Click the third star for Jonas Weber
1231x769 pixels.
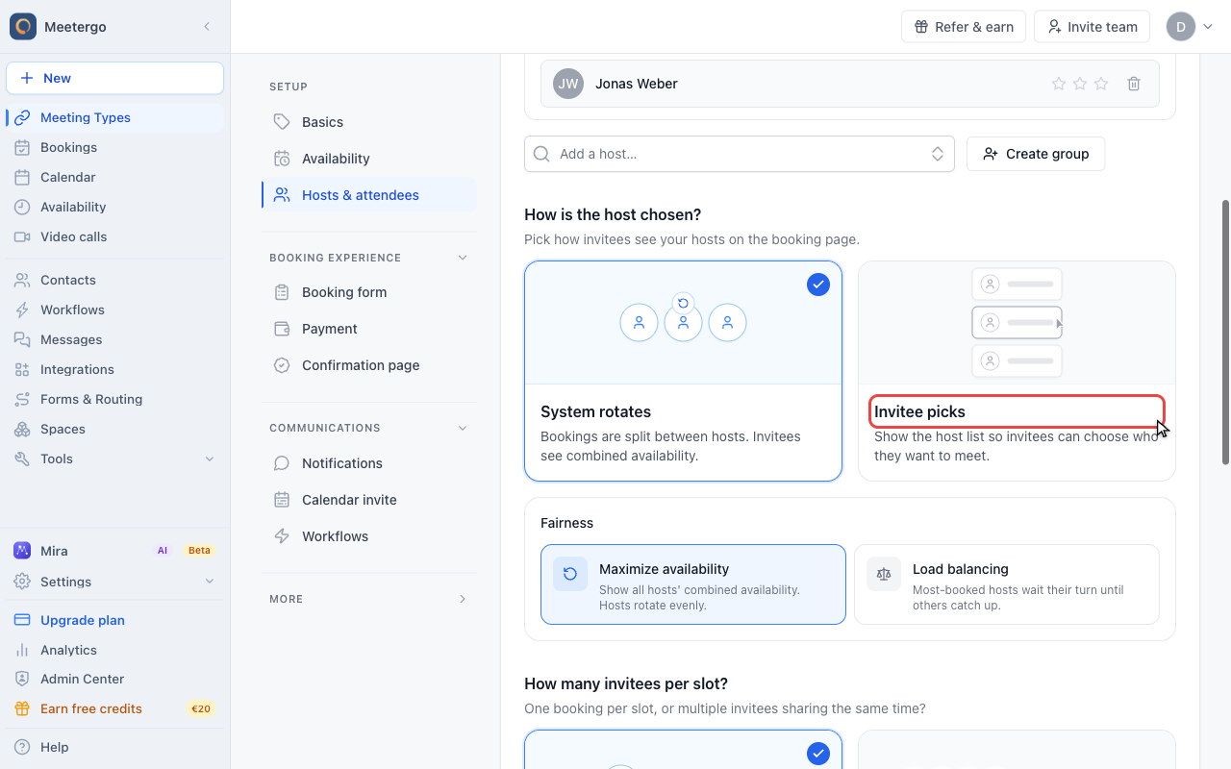(x=1101, y=84)
